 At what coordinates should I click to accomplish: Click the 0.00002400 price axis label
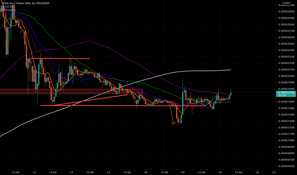(x=286, y=50)
